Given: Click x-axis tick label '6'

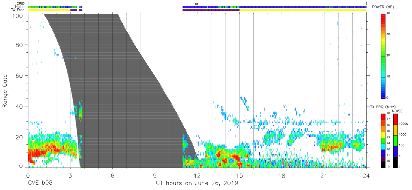Looking at the screenshot, I should tap(112, 175).
